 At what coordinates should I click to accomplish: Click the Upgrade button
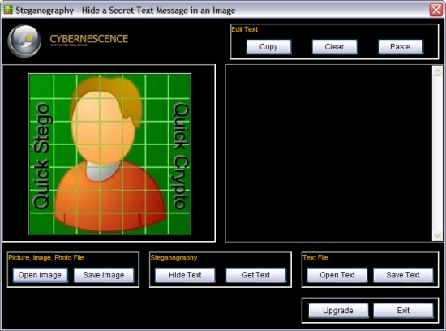338,310
